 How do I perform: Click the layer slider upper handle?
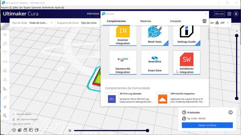coord(236,36)
